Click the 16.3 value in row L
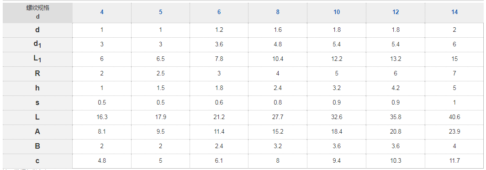Image resolution: width=486 pixels, height=170 pixels. 102,117
